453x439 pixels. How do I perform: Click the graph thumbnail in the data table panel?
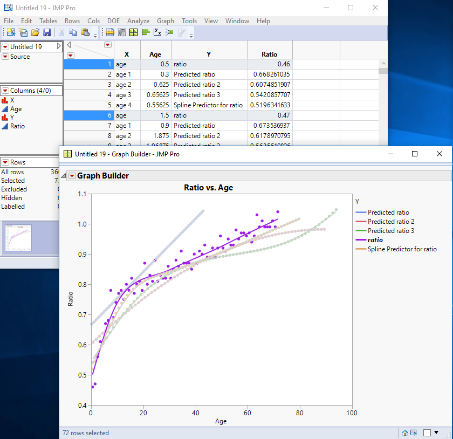click(x=19, y=238)
